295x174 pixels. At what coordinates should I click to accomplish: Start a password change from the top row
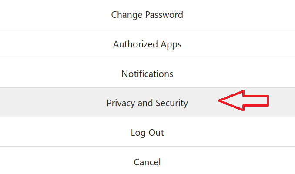[x=147, y=15]
